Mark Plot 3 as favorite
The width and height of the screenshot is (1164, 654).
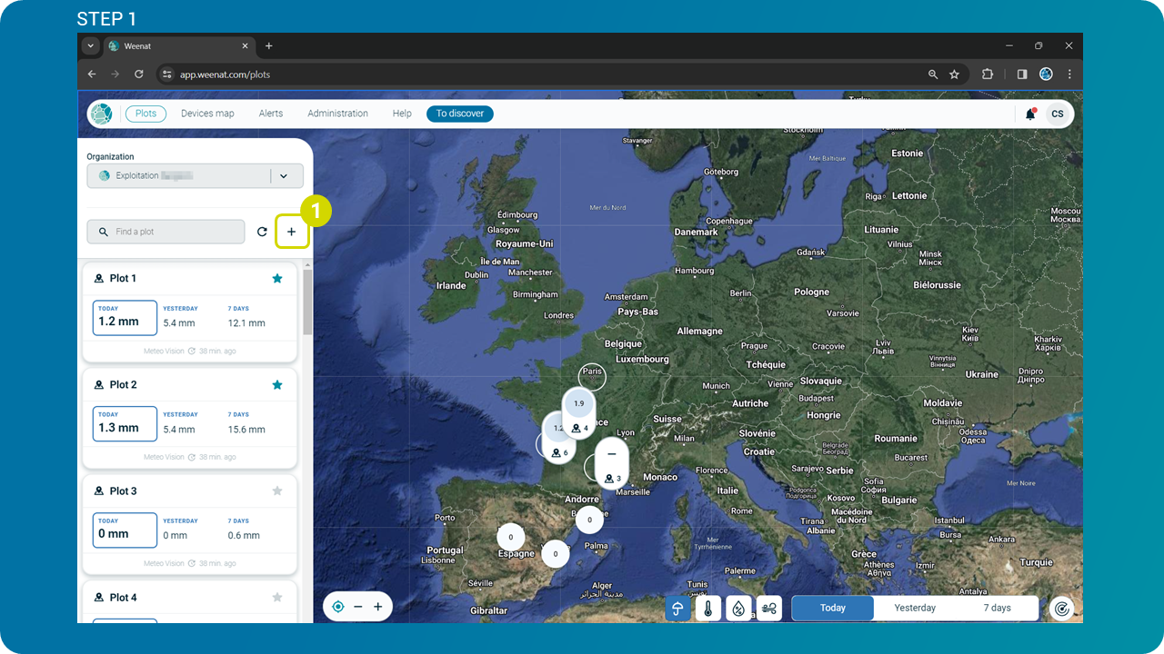277,491
